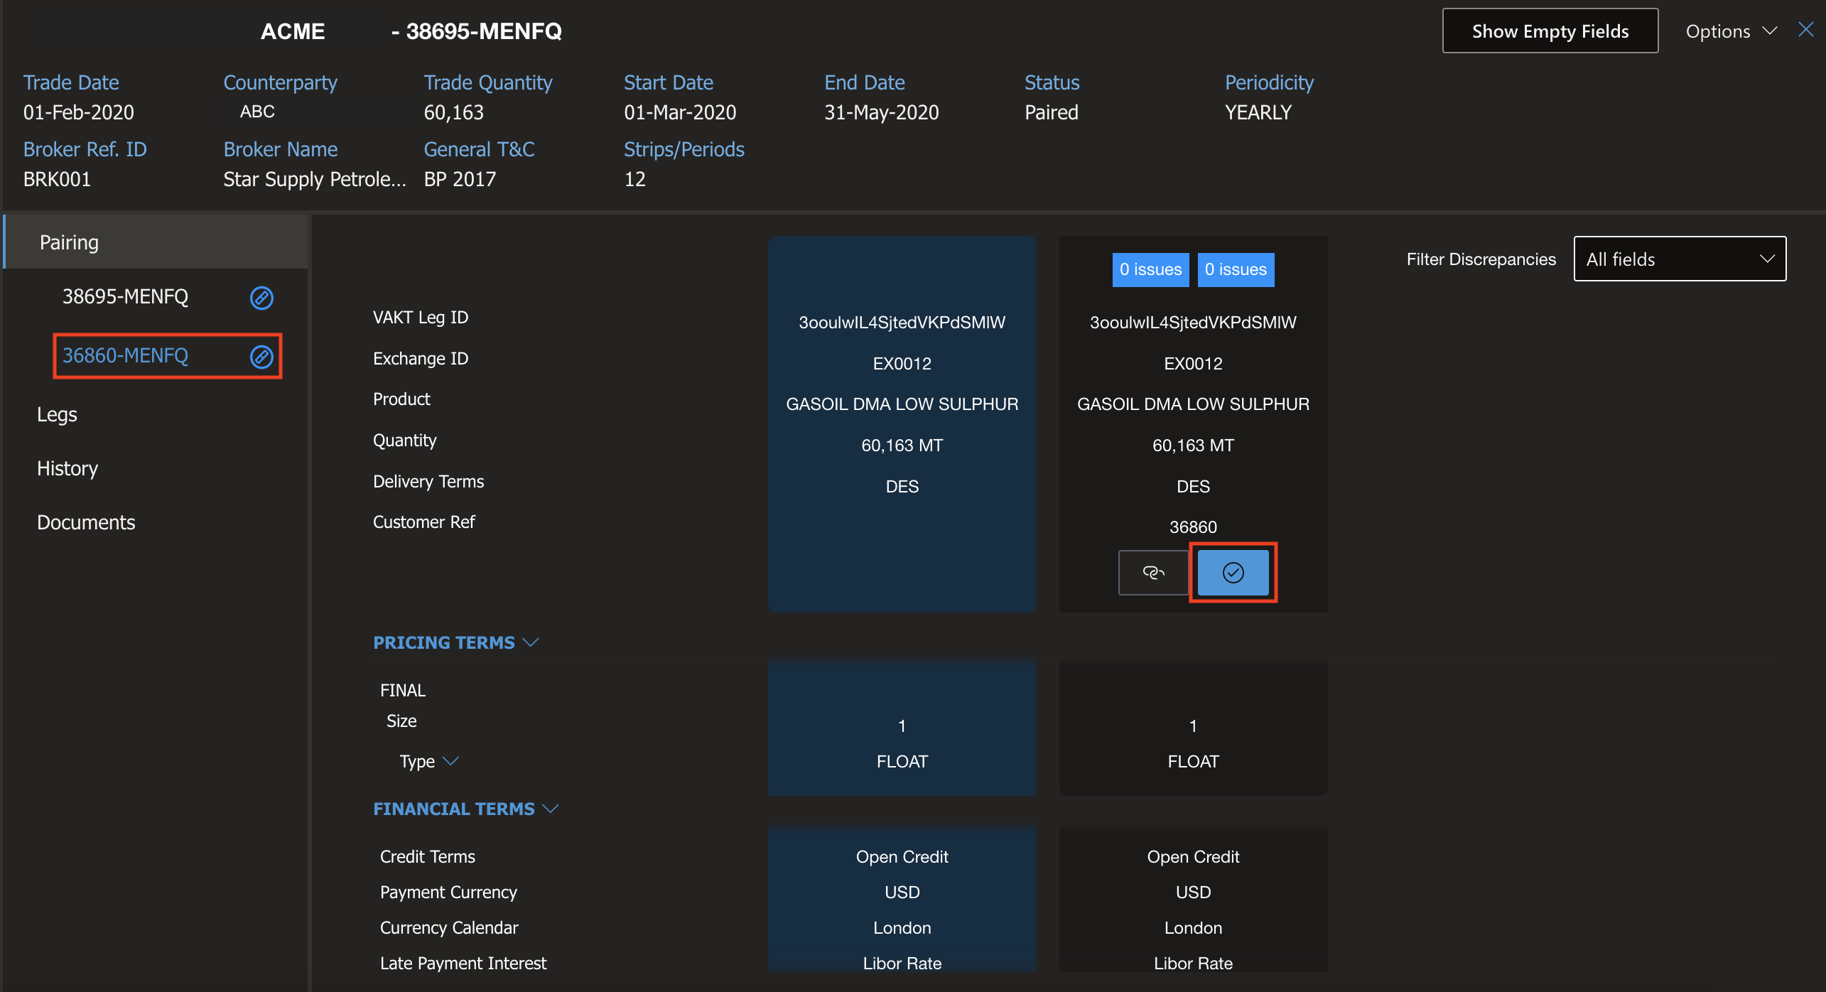Click the Customer Ref value 36860
Image resolution: width=1826 pixels, height=992 pixels.
coord(1193,527)
